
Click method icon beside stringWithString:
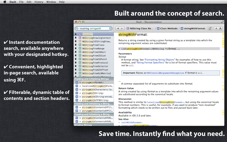(x=77, y=93)
